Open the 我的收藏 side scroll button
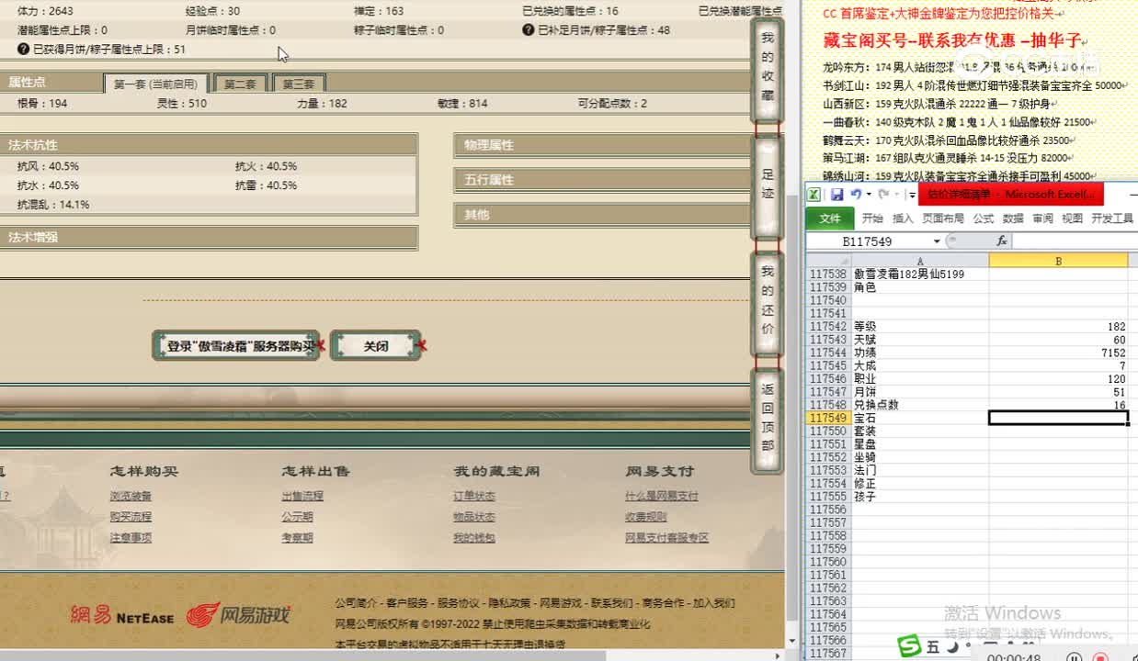Image resolution: width=1138 pixels, height=661 pixels. coord(768,70)
